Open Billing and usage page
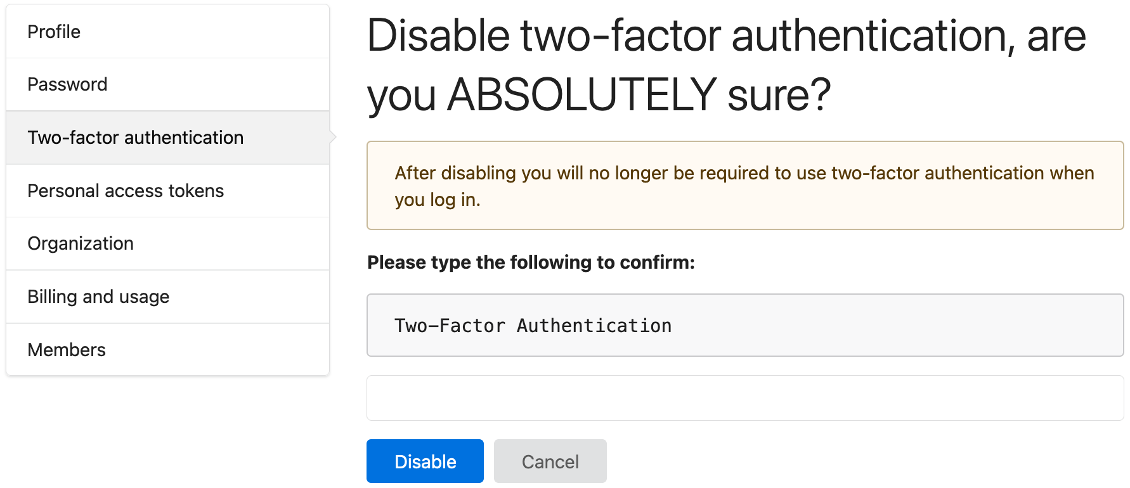Image resolution: width=1130 pixels, height=488 pixels. tap(98, 297)
